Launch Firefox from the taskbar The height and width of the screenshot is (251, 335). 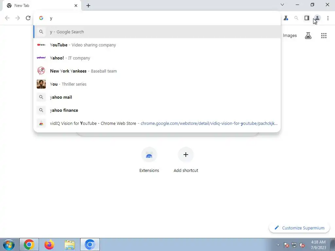coord(49,244)
